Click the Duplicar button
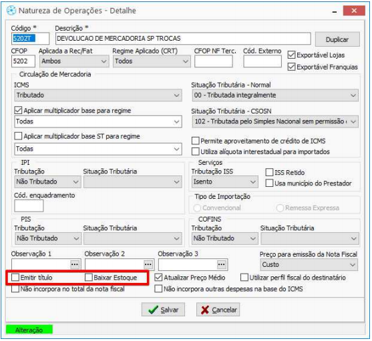Viewport: 372px width, 341px height. coord(337,39)
